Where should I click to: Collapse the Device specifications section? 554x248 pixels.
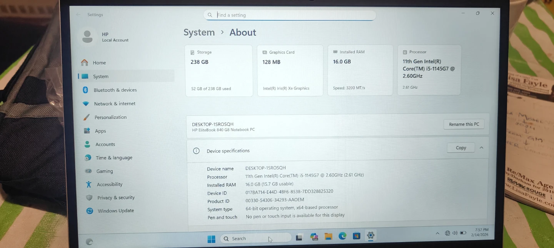(x=481, y=148)
